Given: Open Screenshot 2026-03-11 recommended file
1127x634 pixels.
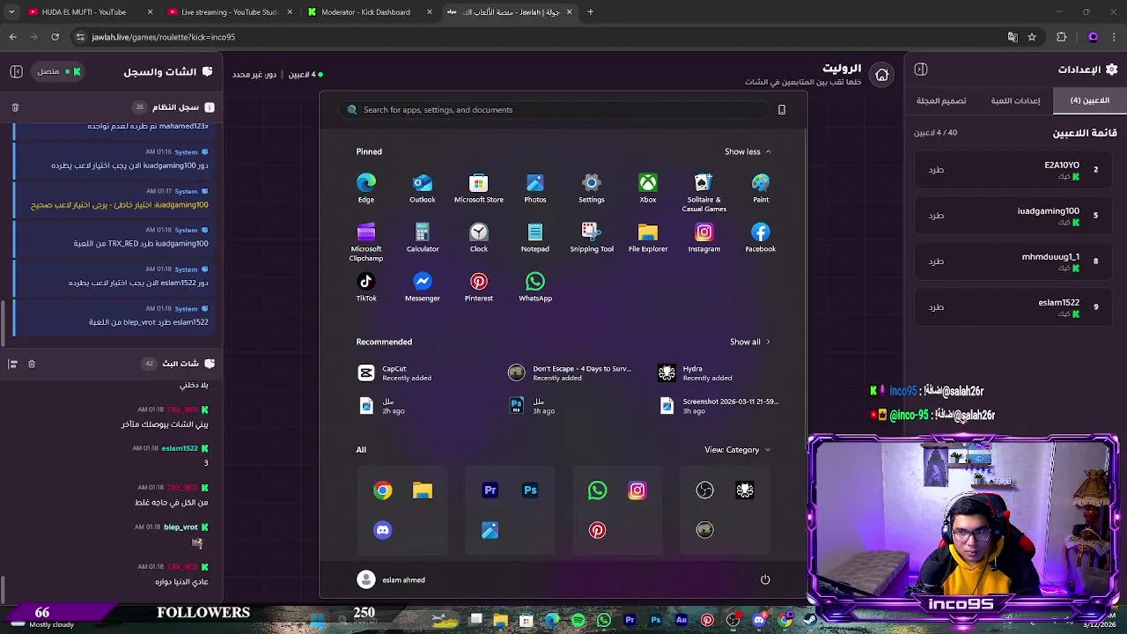Looking at the screenshot, I should (x=718, y=406).
